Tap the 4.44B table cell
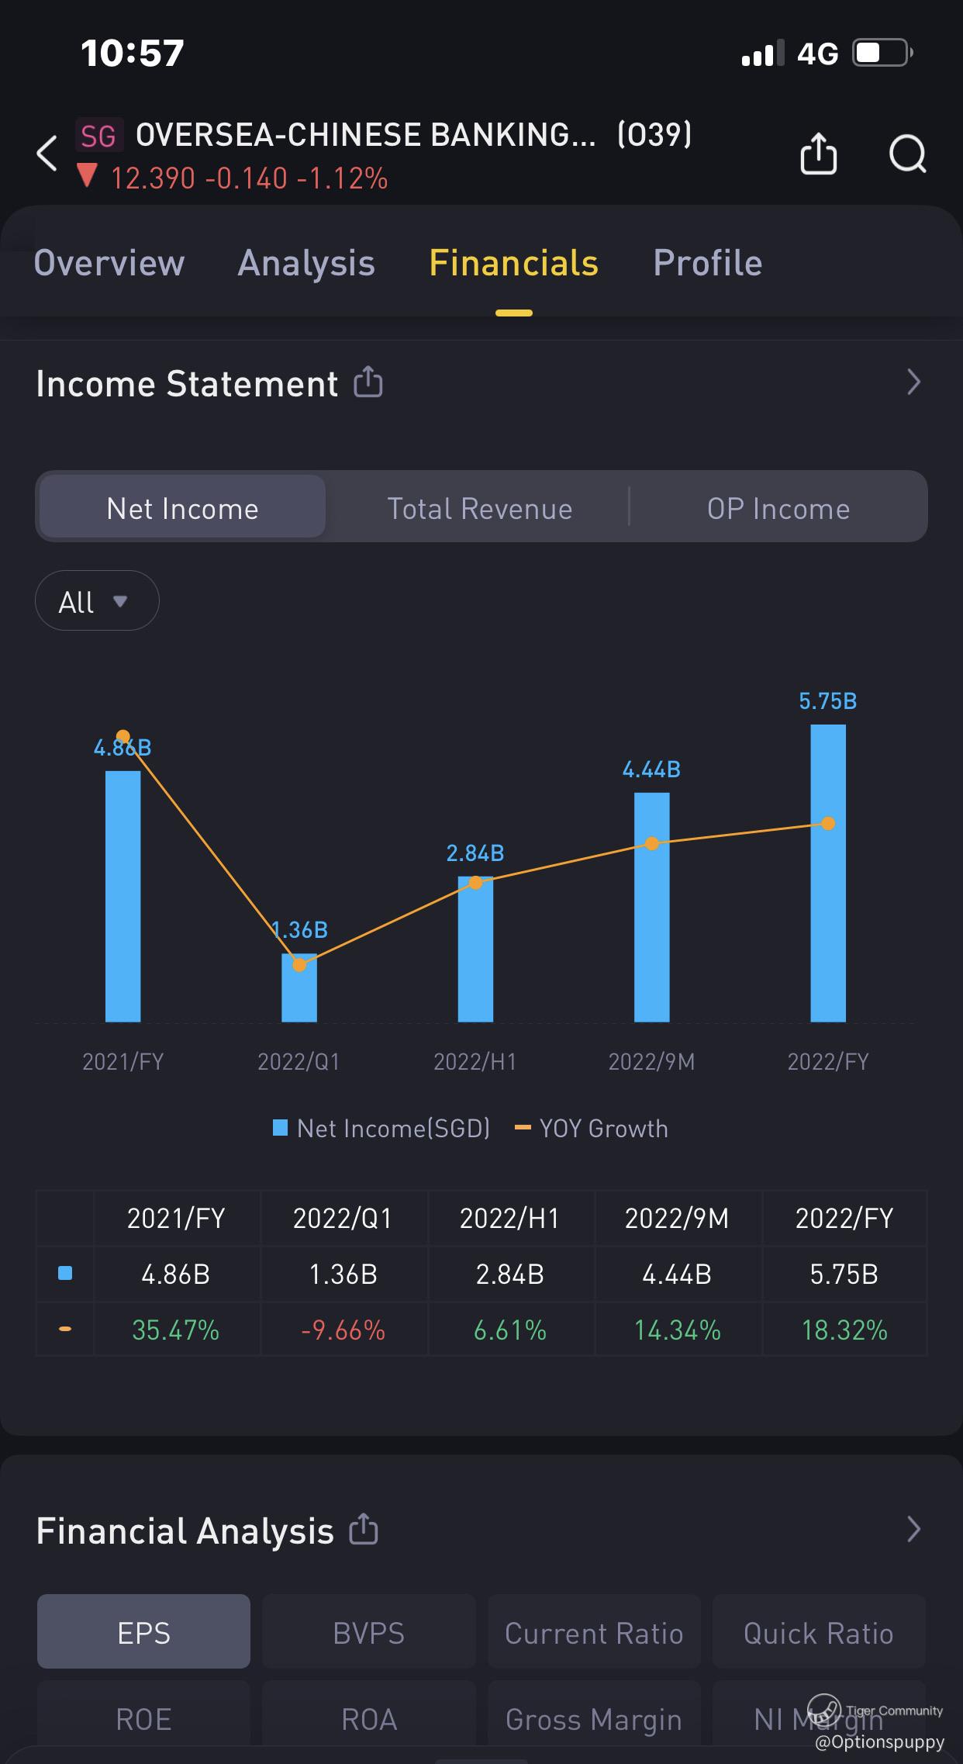 point(678,1274)
